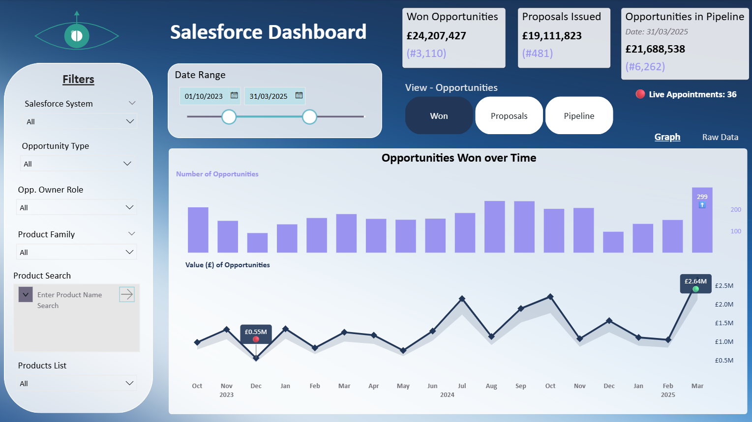Open the Salesforce System All dropdown
The width and height of the screenshot is (752, 422).
[80, 121]
